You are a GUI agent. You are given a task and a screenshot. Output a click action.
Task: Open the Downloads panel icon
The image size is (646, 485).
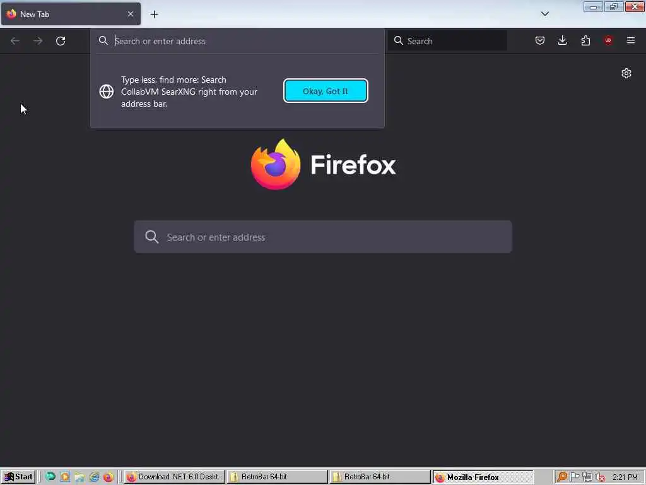point(562,40)
